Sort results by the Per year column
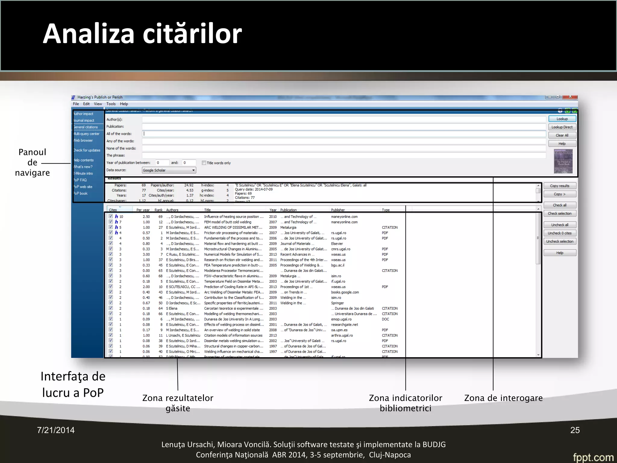This screenshot has height=463, width=617. (143, 210)
